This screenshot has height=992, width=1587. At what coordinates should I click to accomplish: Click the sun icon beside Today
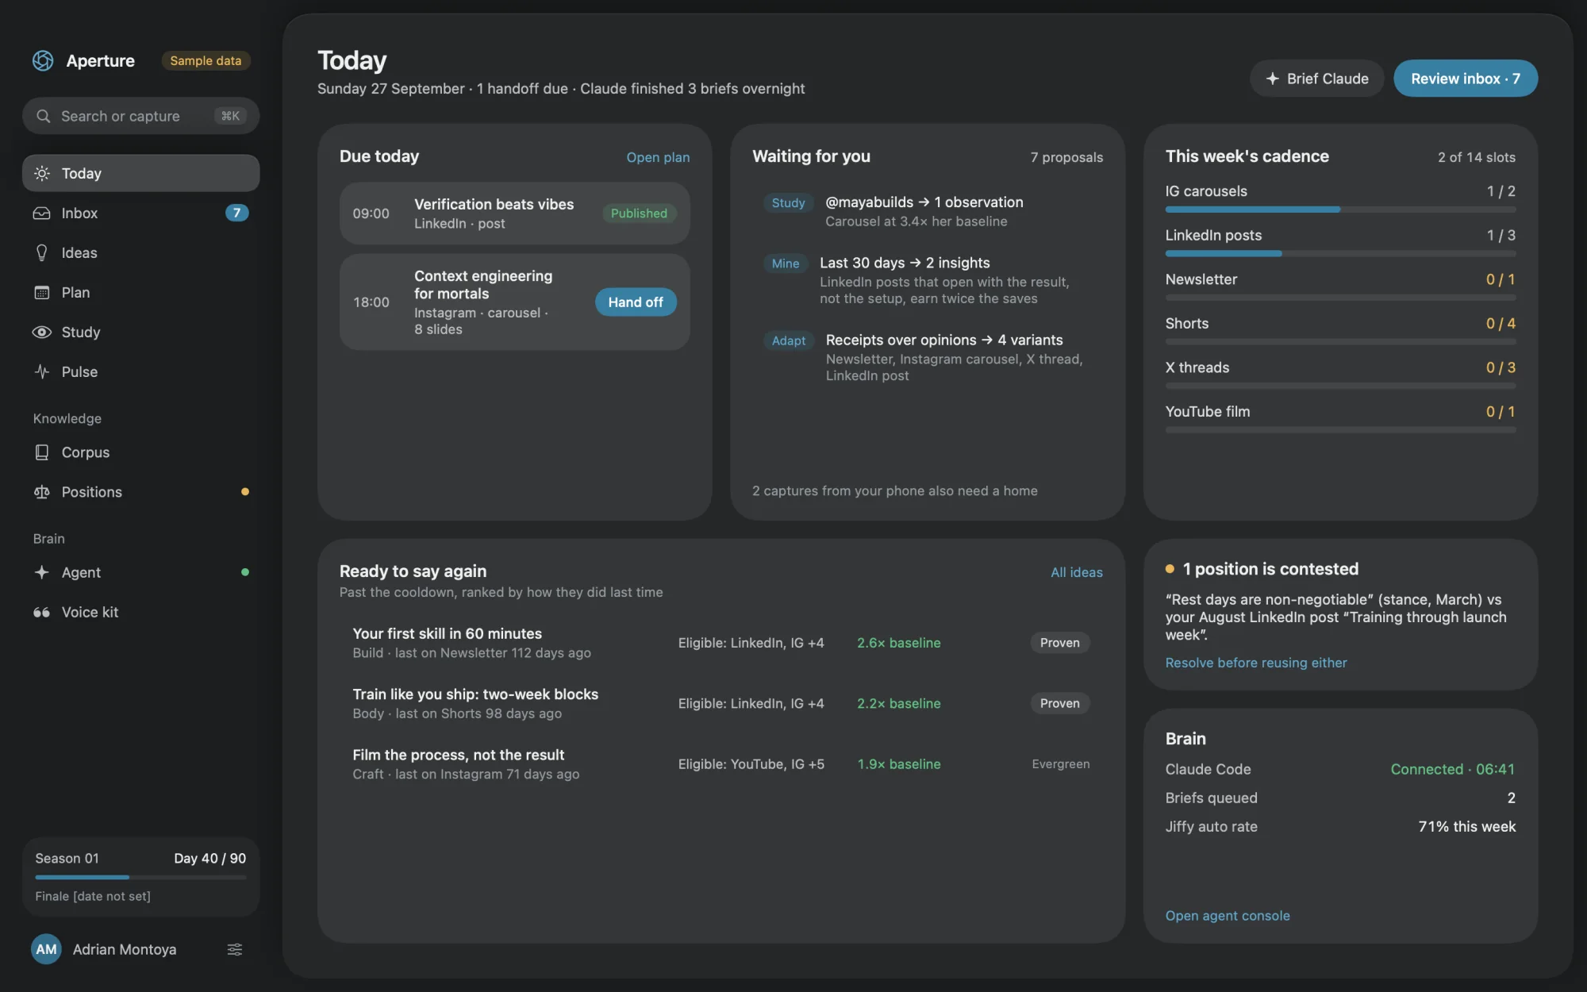(42, 173)
